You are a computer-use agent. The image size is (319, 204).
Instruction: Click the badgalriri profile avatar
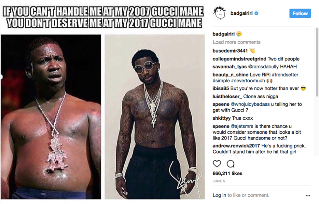tap(219, 13)
